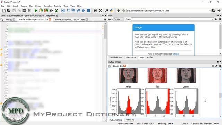Start debugging with the debug file icon

63,11
